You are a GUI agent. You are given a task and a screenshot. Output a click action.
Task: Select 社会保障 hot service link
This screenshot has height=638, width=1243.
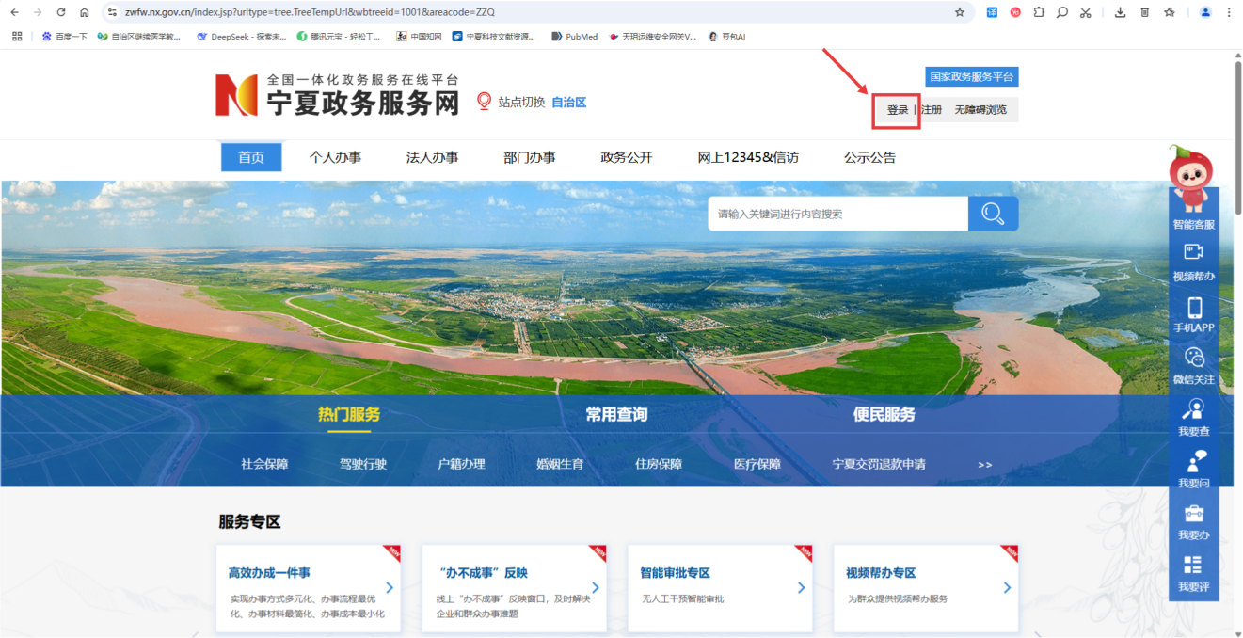tap(264, 465)
